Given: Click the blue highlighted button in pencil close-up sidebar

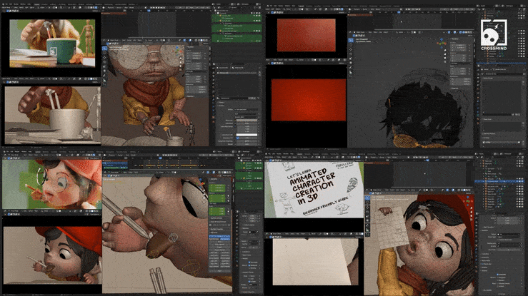Looking at the screenshot, I should (219, 237).
